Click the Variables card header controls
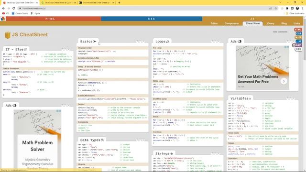The height and width of the screenshot is (172, 306). (x=290, y=98)
